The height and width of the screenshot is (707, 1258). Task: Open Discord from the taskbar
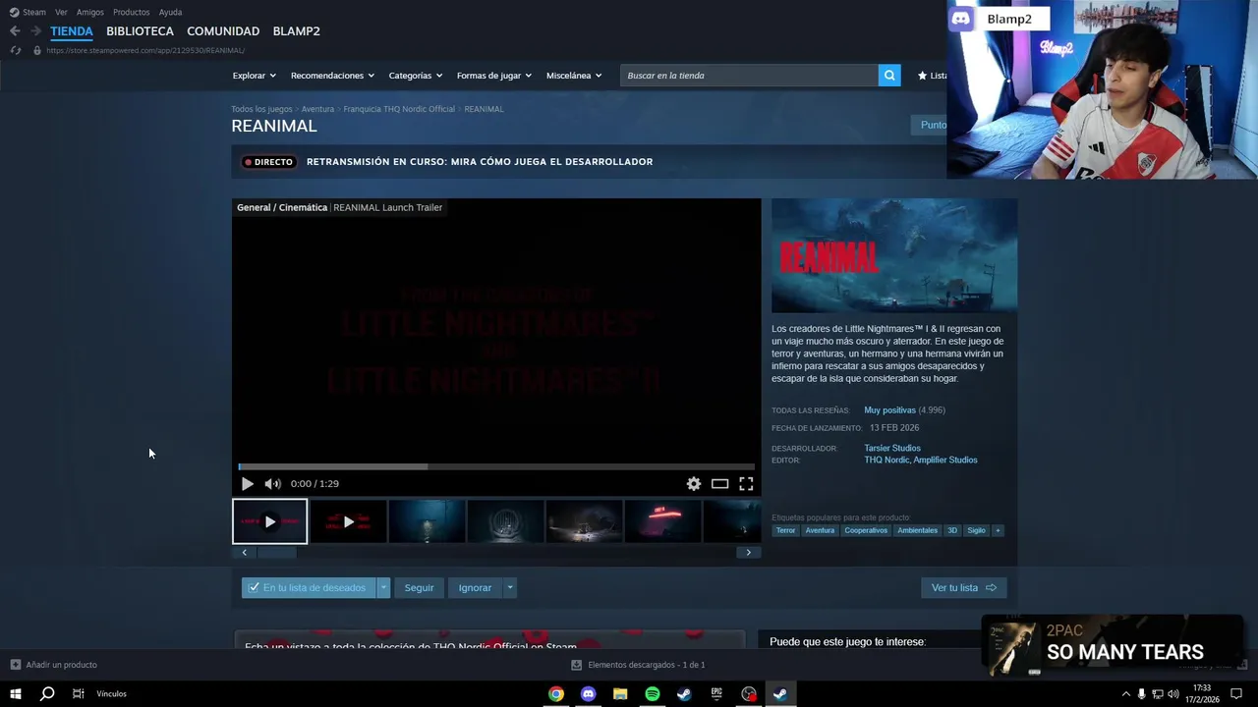coord(588,694)
